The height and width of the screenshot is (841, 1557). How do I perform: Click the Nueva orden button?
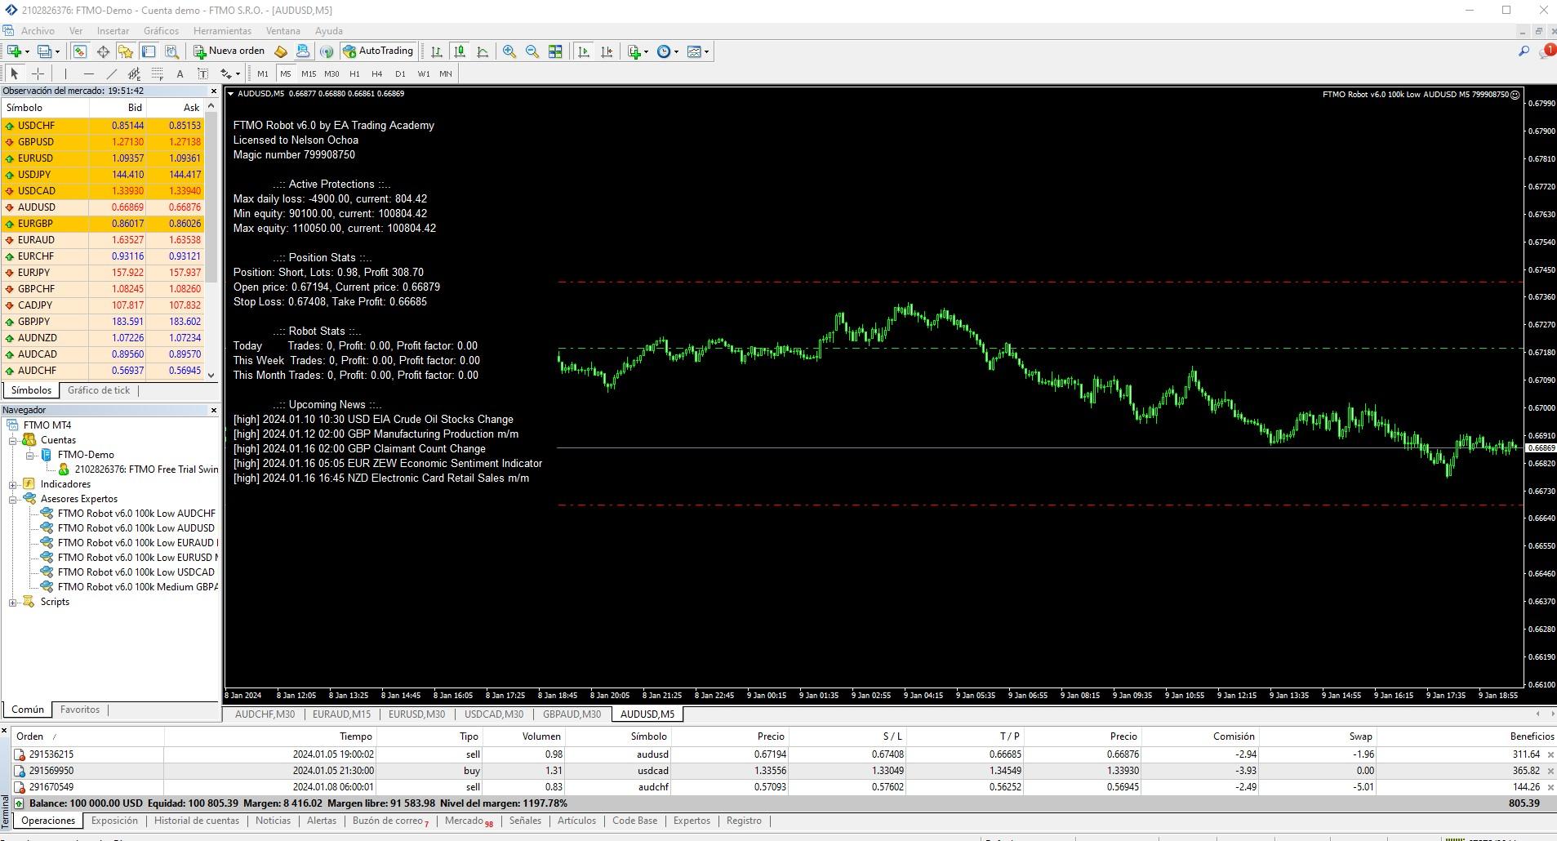point(229,51)
